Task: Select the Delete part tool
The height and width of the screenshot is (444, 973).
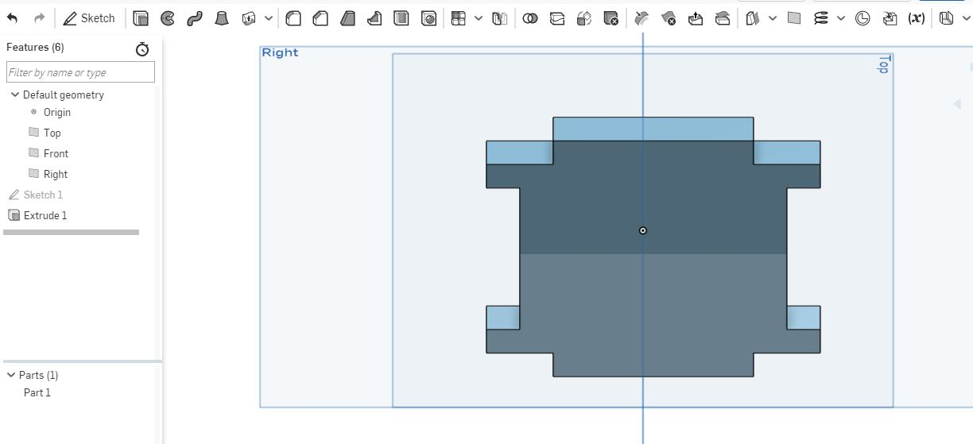Action: pos(611,18)
